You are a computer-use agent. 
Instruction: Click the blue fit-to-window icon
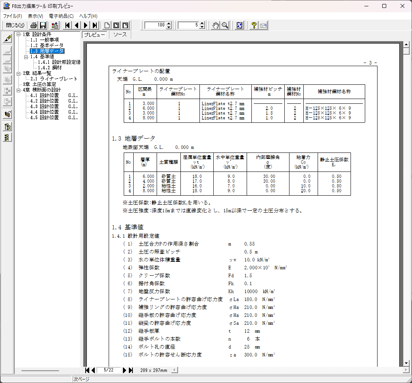tap(240, 25)
